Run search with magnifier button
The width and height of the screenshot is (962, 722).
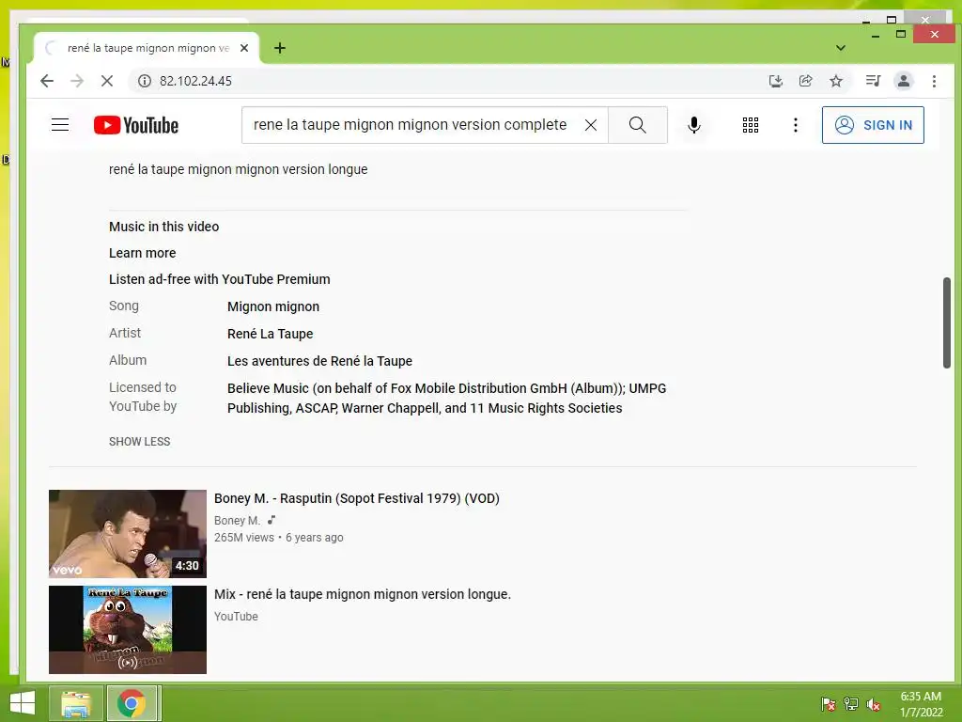point(638,125)
